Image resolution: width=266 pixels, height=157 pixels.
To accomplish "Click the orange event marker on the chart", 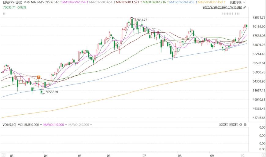I will tap(39, 77).
